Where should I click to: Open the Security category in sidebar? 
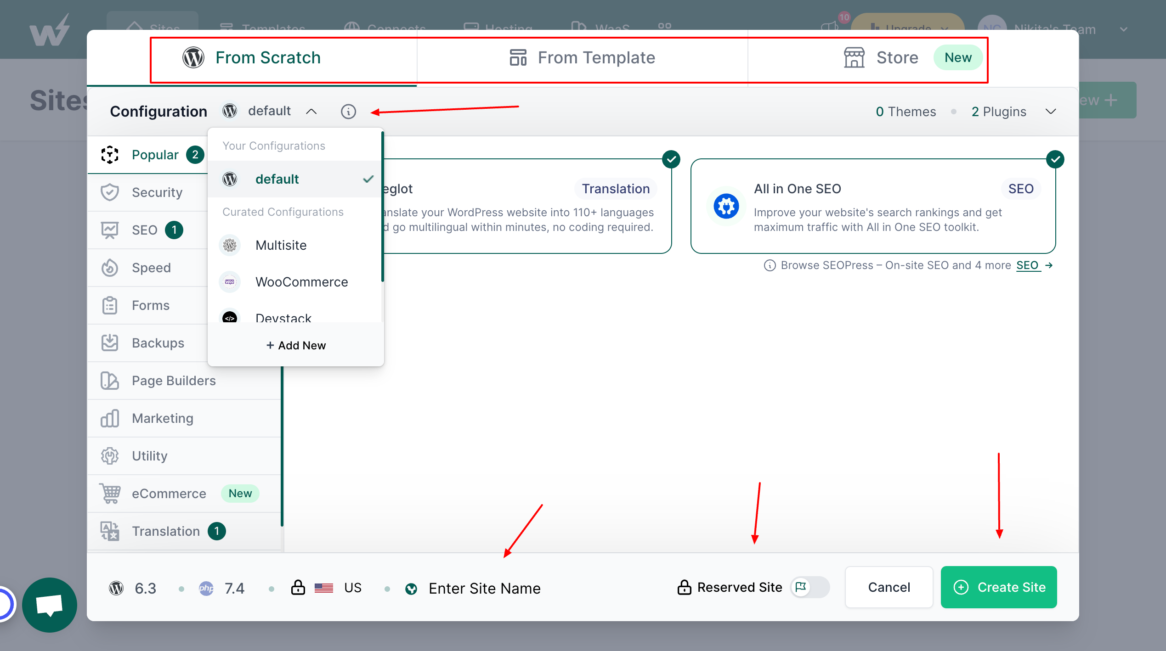(x=158, y=192)
